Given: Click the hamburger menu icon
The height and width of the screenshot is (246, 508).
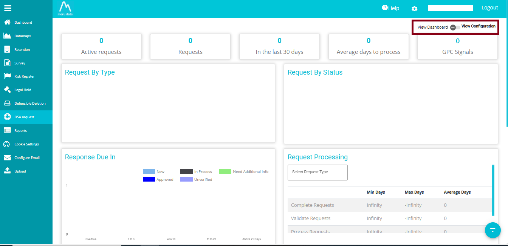Looking at the screenshot, I should coord(8,8).
